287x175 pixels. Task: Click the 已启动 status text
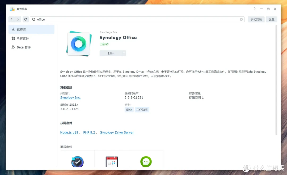(104, 44)
